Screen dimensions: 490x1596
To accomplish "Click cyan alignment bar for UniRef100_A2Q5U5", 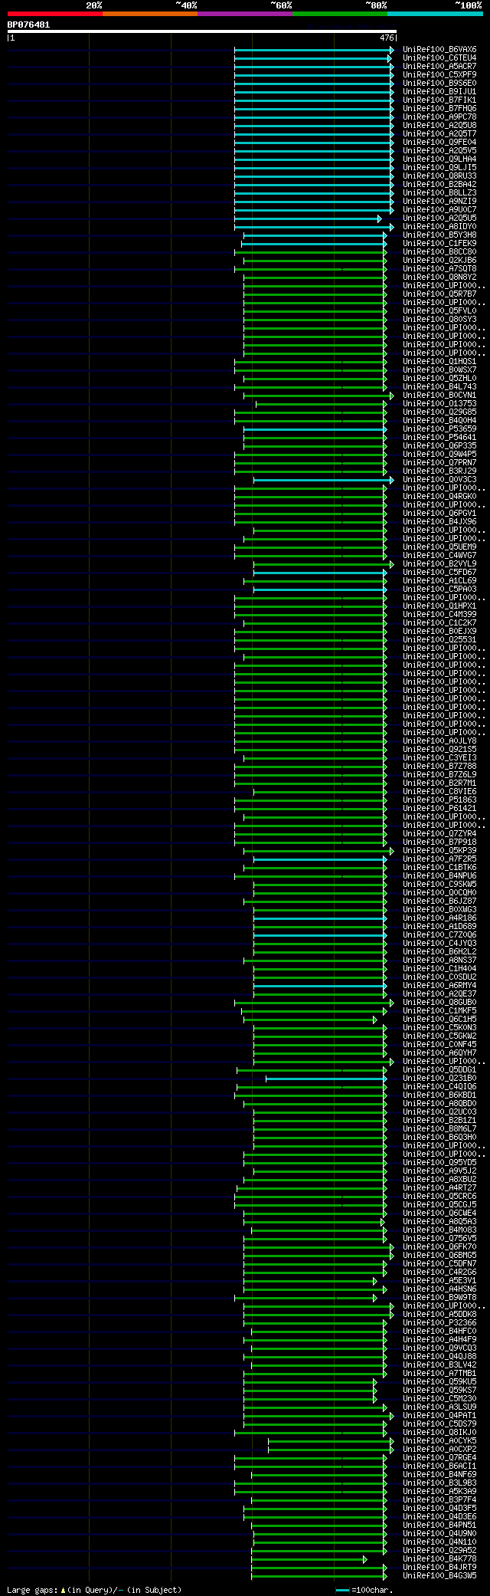I will click(x=308, y=218).
